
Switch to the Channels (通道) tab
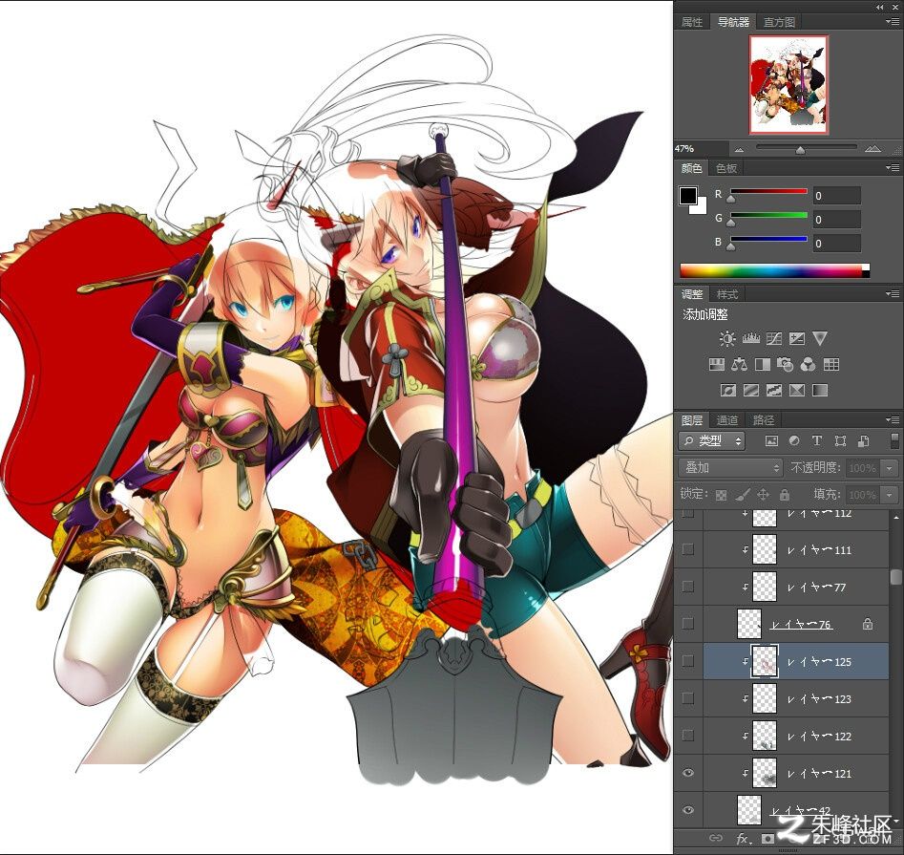point(727,420)
